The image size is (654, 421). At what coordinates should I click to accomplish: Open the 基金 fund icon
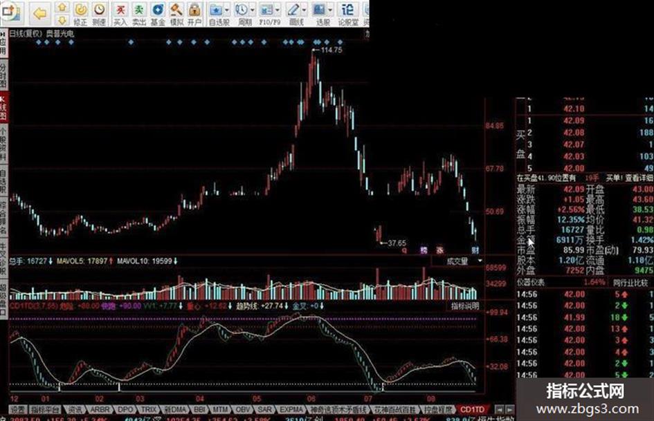[158, 14]
